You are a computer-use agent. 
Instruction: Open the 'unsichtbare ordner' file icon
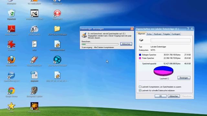57,44
